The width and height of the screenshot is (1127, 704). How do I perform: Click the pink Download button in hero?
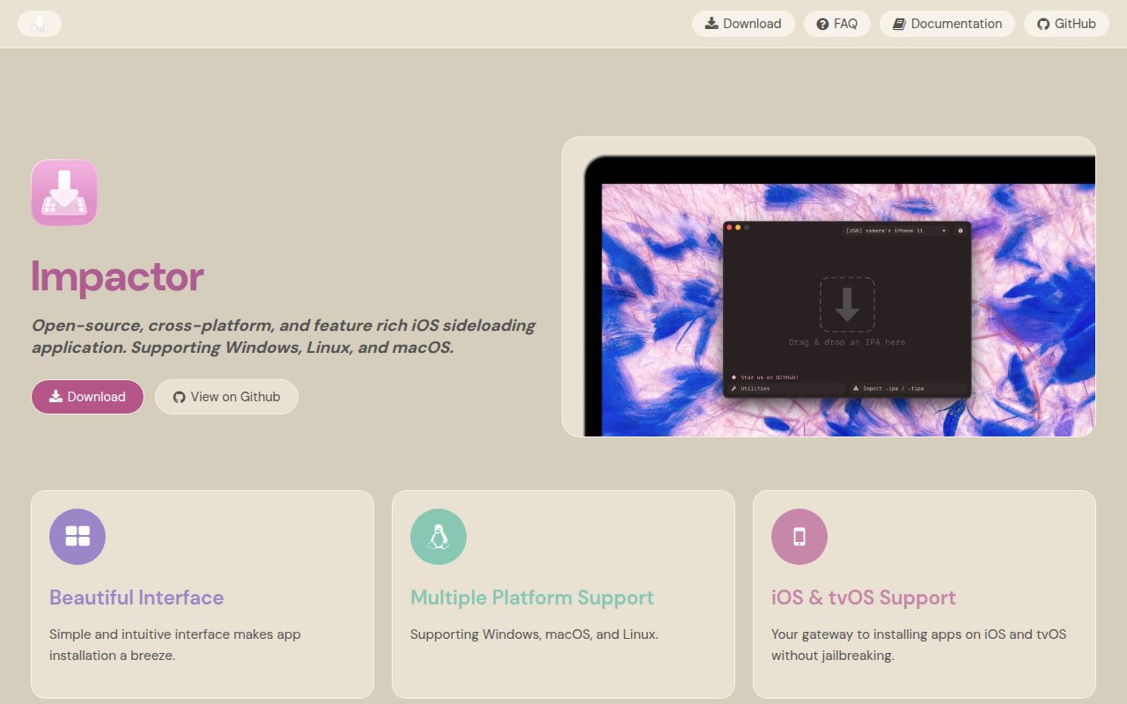point(87,397)
